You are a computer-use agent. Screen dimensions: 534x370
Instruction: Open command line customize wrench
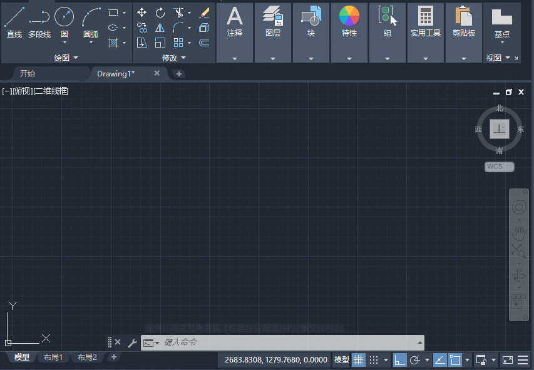point(132,342)
